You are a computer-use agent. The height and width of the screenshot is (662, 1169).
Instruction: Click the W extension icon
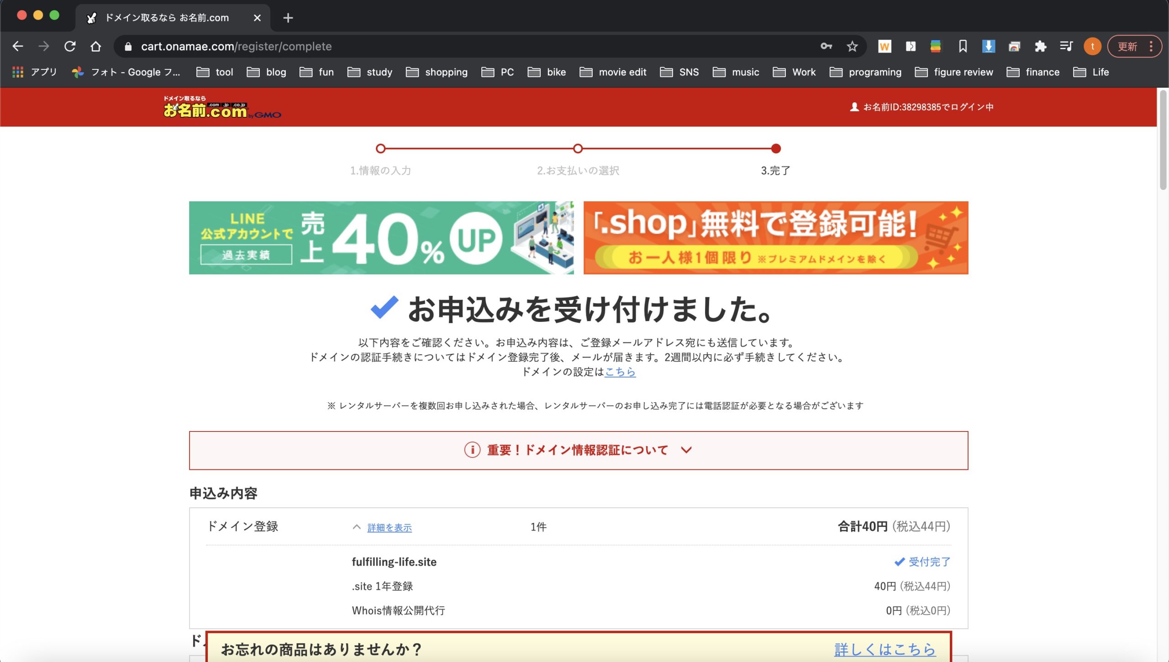click(885, 46)
